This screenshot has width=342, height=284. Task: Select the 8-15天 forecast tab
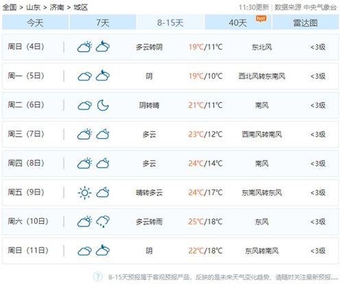point(170,23)
